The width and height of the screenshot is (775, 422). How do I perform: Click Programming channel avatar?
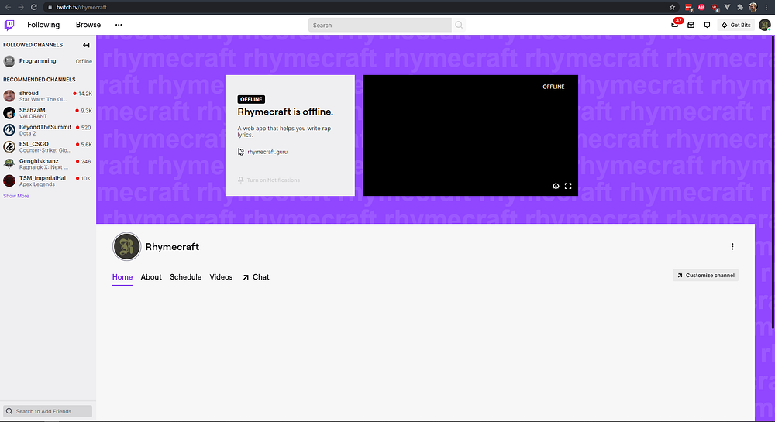9,61
